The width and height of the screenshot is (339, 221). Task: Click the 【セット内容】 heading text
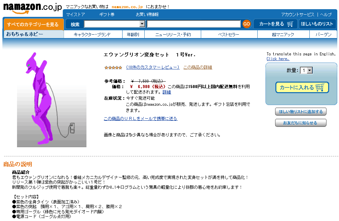(x=26, y=197)
